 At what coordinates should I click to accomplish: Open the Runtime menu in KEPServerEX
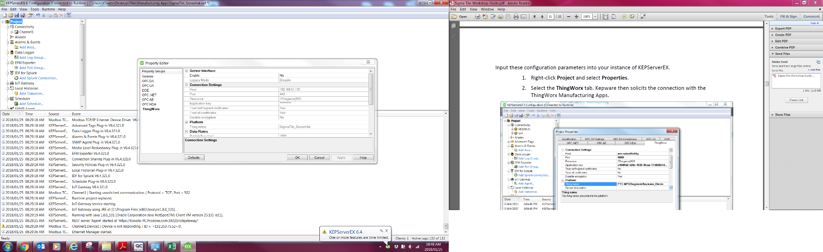(x=48, y=9)
